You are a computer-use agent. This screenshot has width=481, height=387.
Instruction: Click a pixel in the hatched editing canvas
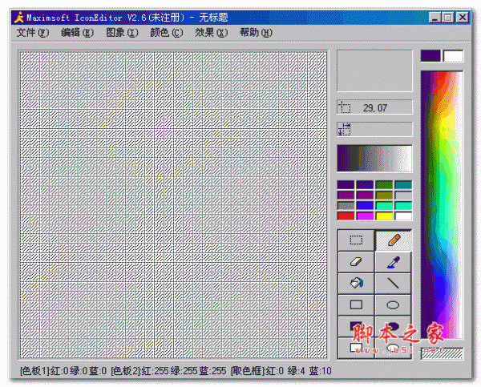pyautogui.click(x=174, y=204)
